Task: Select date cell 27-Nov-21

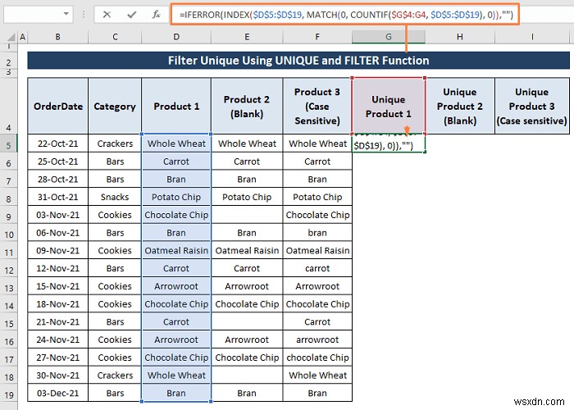Action: coord(58,358)
